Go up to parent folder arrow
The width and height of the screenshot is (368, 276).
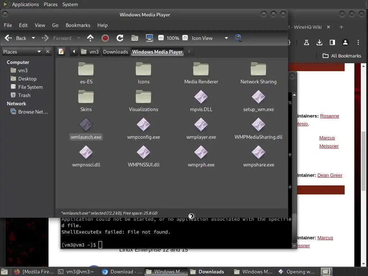(x=90, y=38)
